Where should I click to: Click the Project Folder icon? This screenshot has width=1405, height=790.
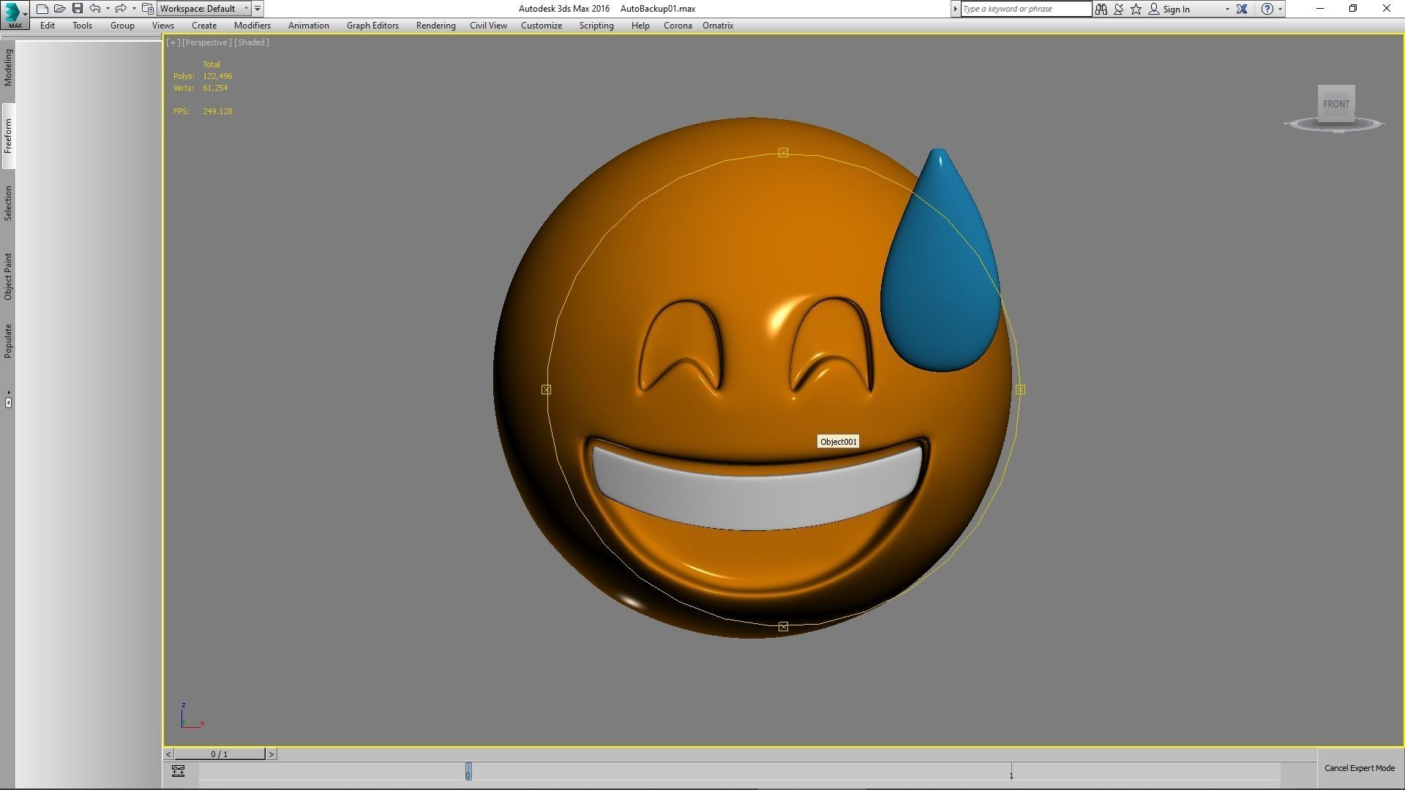coord(148,9)
